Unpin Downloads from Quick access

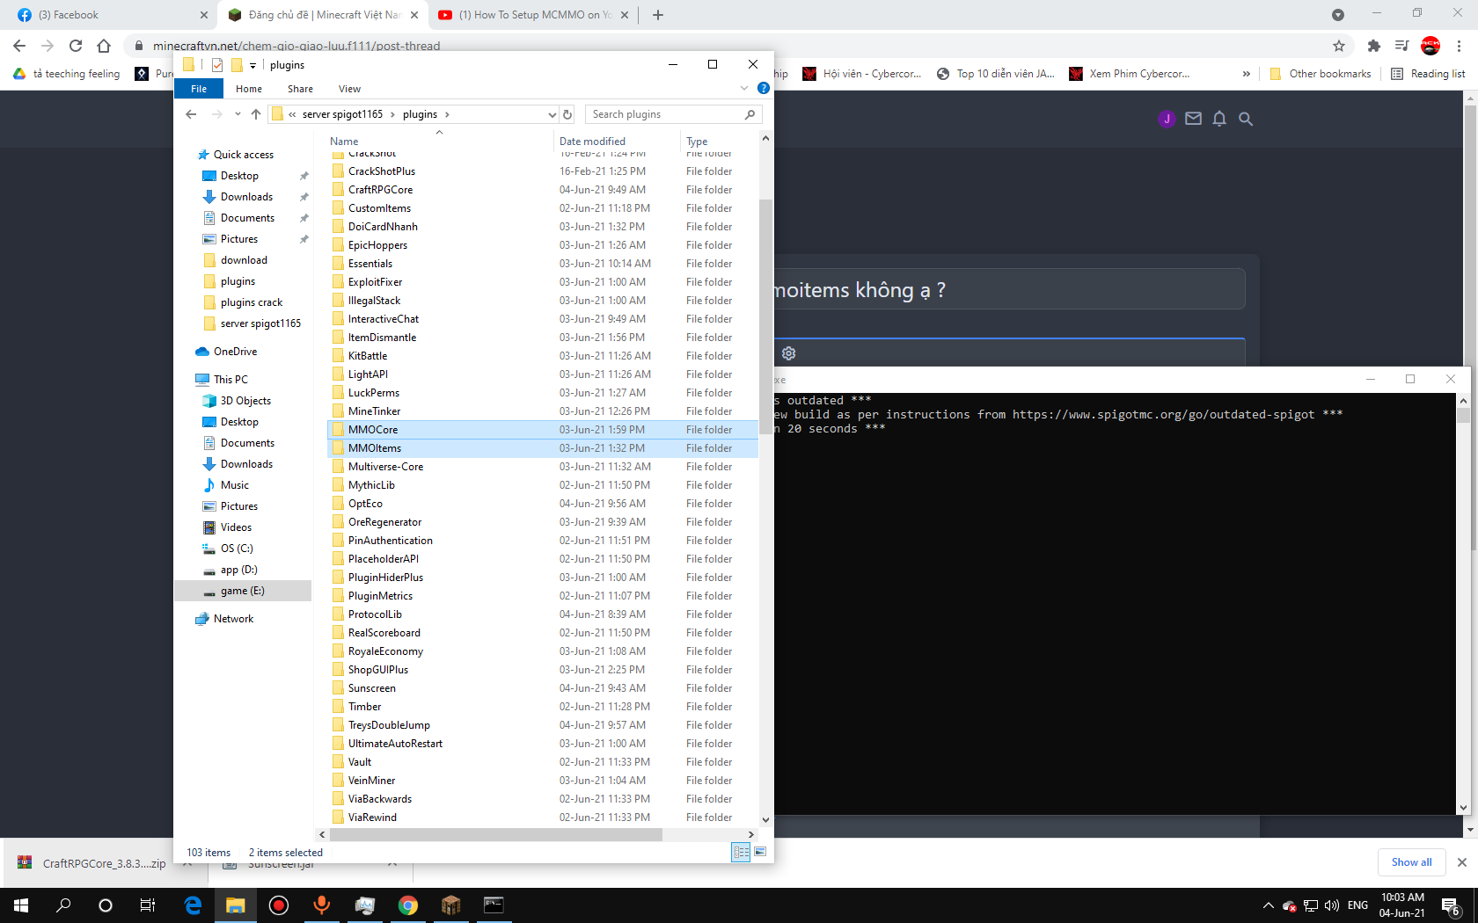[x=304, y=197]
